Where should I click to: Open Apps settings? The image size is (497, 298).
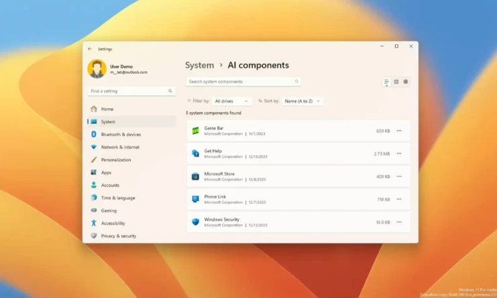(x=132, y=172)
